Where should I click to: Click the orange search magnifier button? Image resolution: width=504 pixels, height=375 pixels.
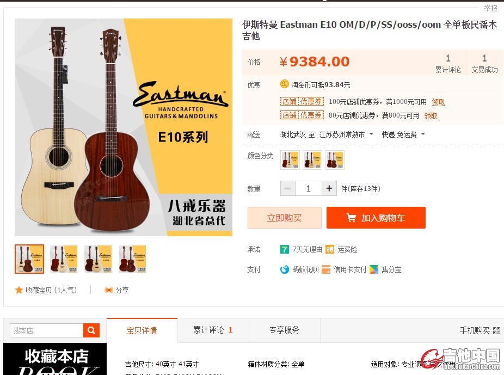91,330
